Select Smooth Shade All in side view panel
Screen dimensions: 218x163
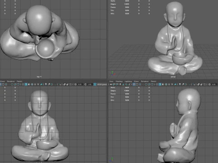[x=160, y=84]
